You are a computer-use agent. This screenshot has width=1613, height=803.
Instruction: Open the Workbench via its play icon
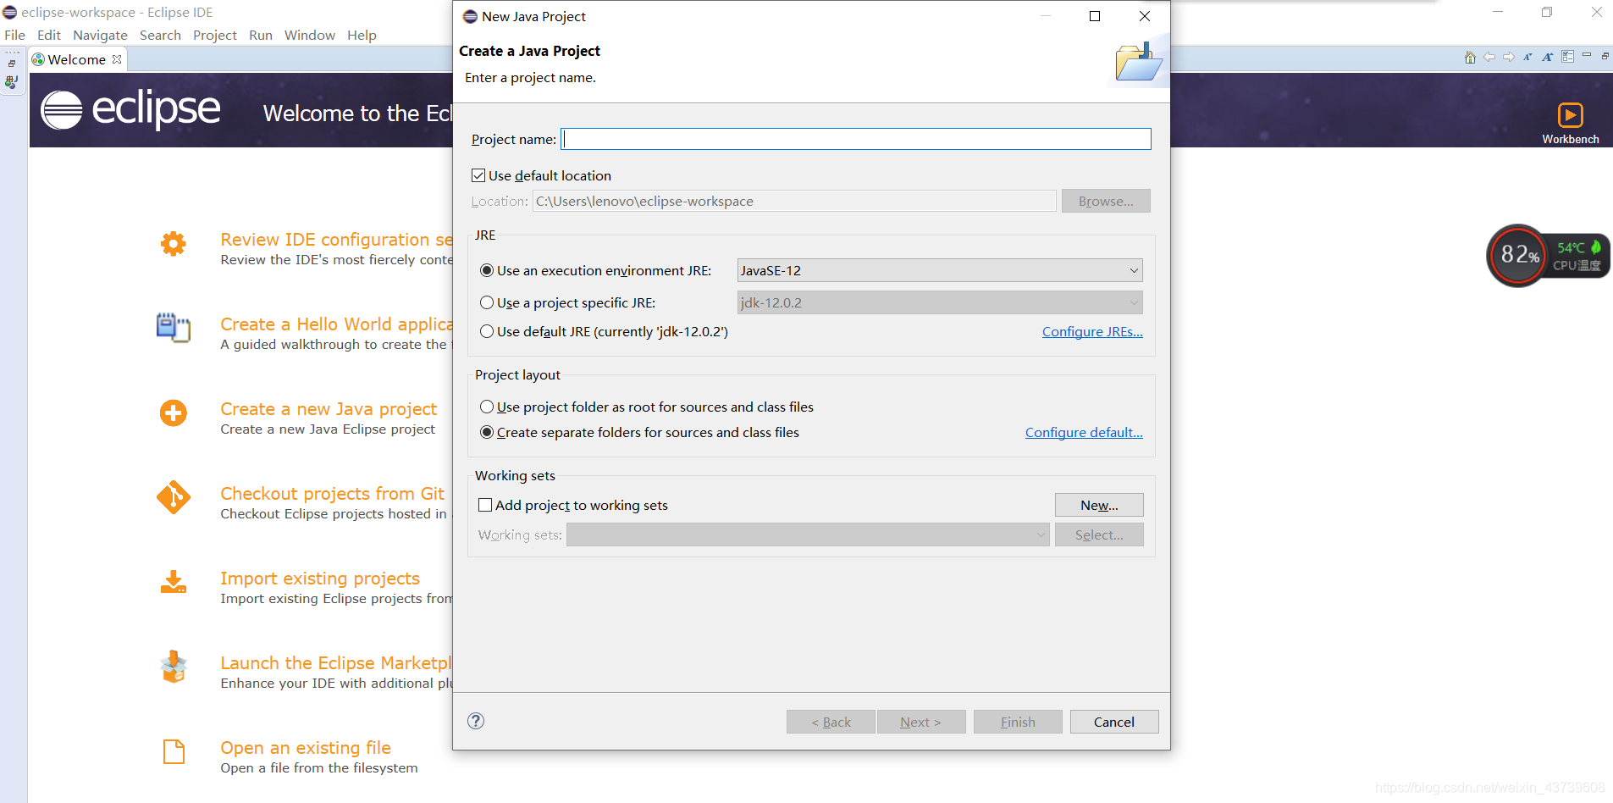click(x=1570, y=115)
